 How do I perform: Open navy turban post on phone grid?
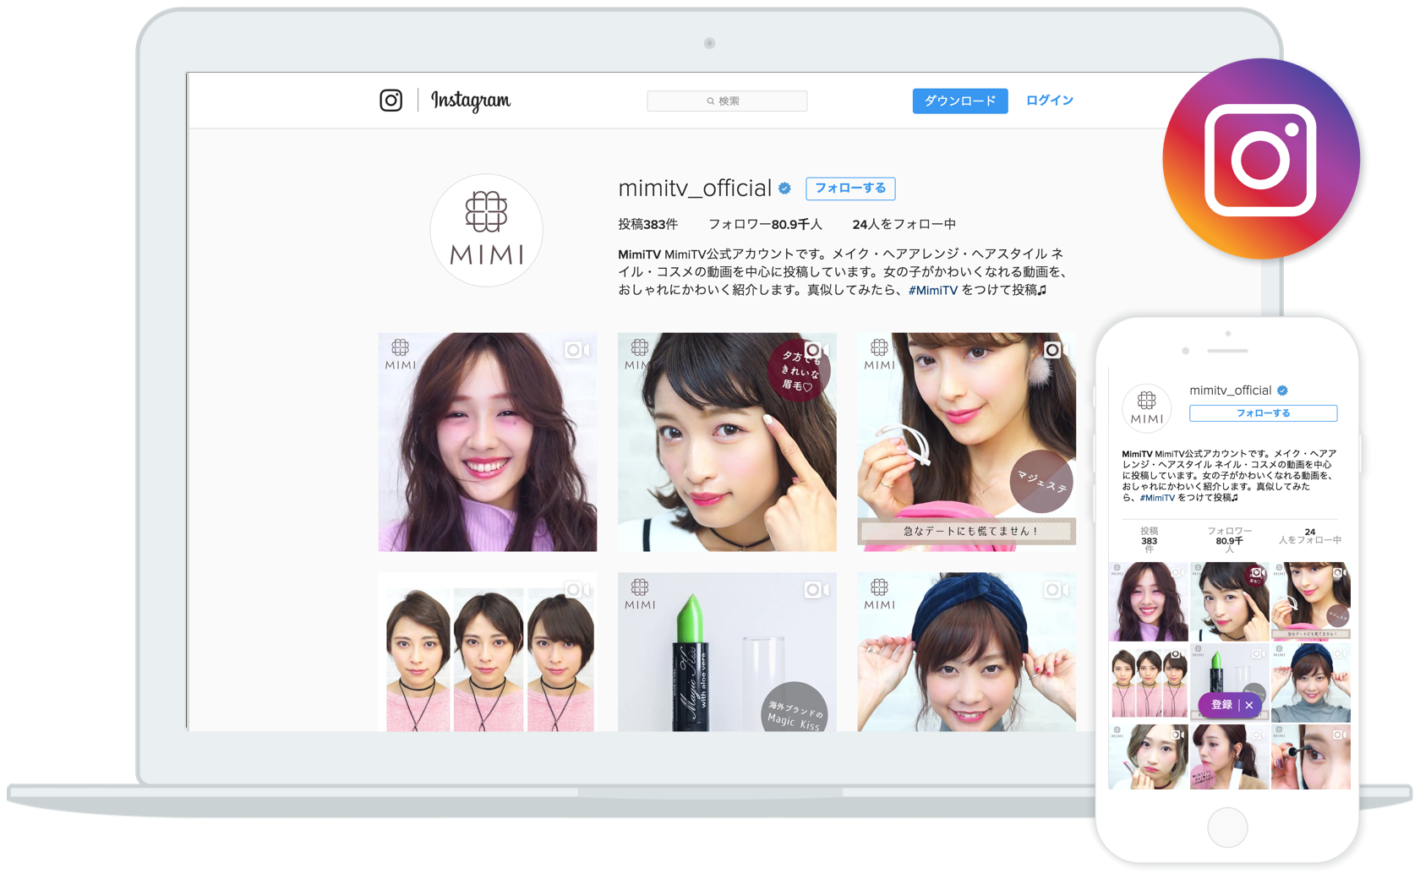click(1311, 683)
